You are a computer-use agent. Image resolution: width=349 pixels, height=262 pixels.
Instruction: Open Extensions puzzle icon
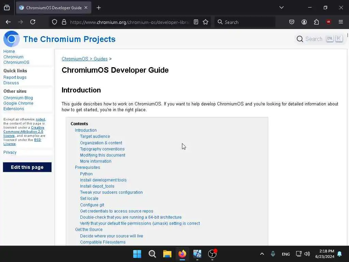[316, 22]
